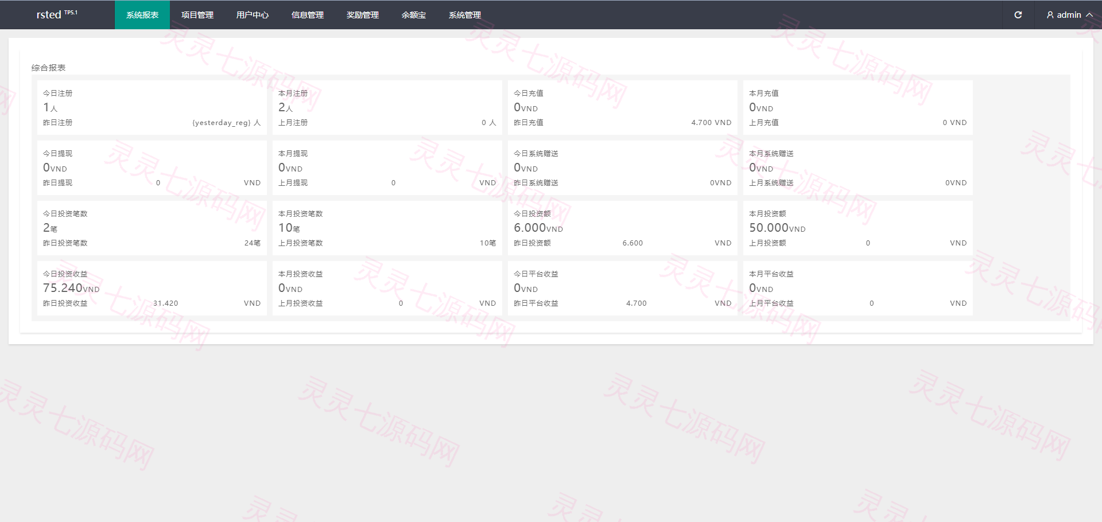Open the 用户中心 menu
Image resolution: width=1102 pixels, height=522 pixels.
253,15
